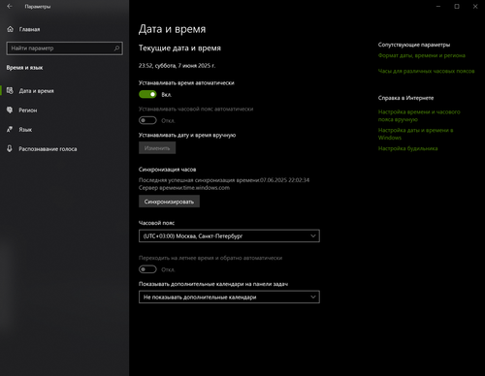
Task: Click the last successful sync timestamp text
Action: click(224, 180)
